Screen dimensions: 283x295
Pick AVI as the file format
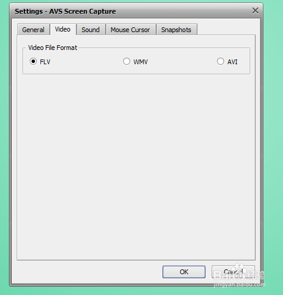tap(227, 62)
